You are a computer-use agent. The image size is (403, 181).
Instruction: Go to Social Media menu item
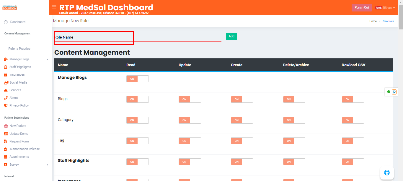click(18, 83)
